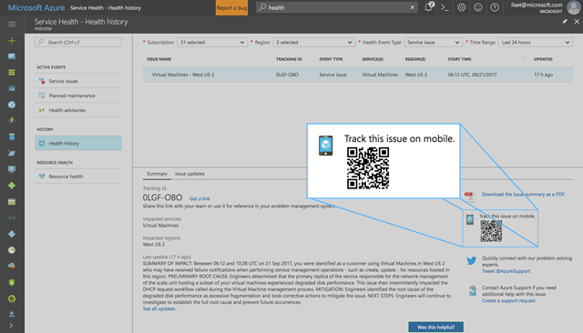Screen dimensions: 583x333
Task: Open the Function Apps lightning icon
Action: pos(12,121)
